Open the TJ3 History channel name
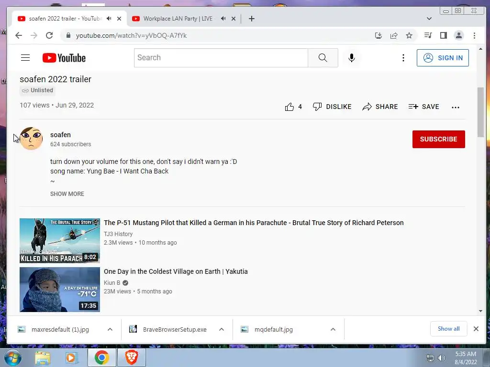This screenshot has height=367, width=490. 118,234
